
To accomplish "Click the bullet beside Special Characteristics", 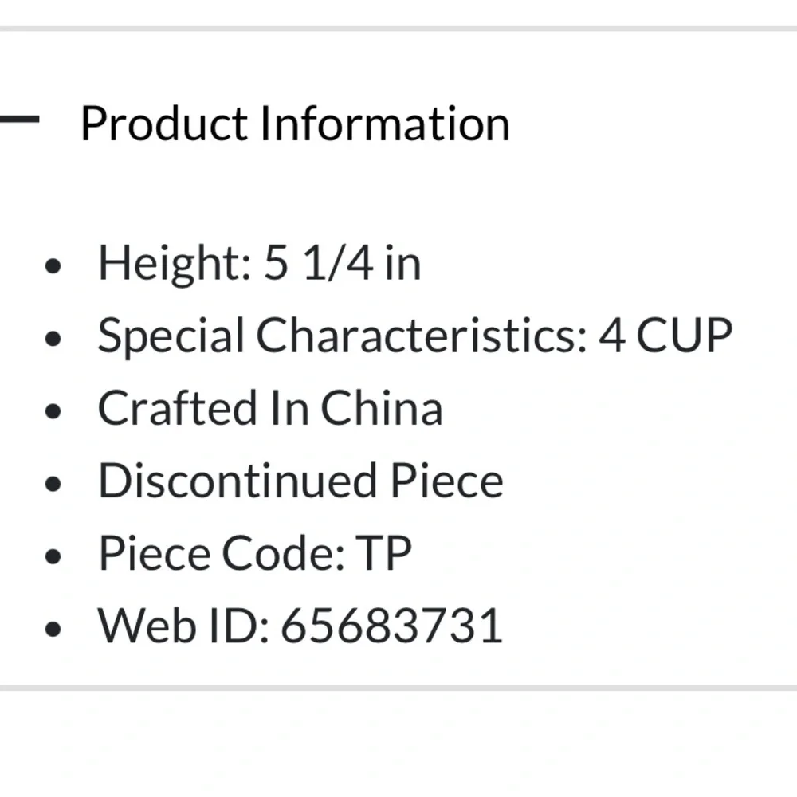I will click(53, 339).
